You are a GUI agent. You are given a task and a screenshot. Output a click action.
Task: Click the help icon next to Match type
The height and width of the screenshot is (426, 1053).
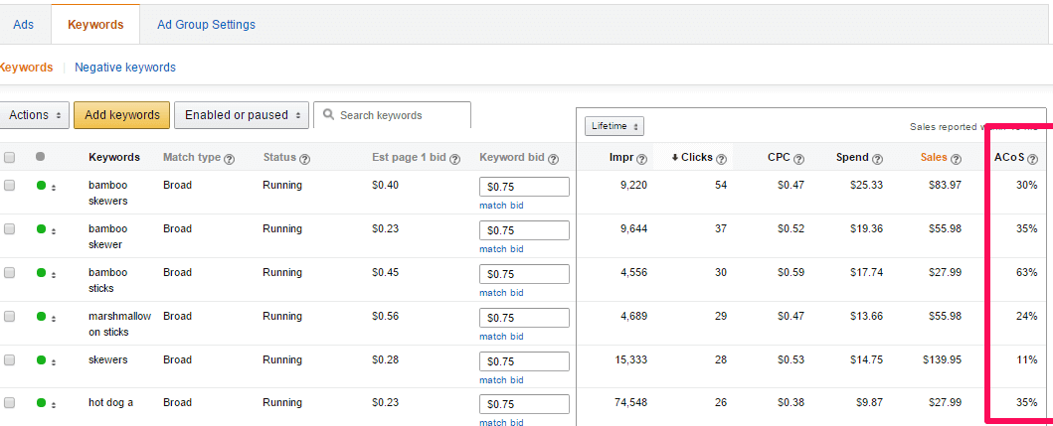[230, 158]
